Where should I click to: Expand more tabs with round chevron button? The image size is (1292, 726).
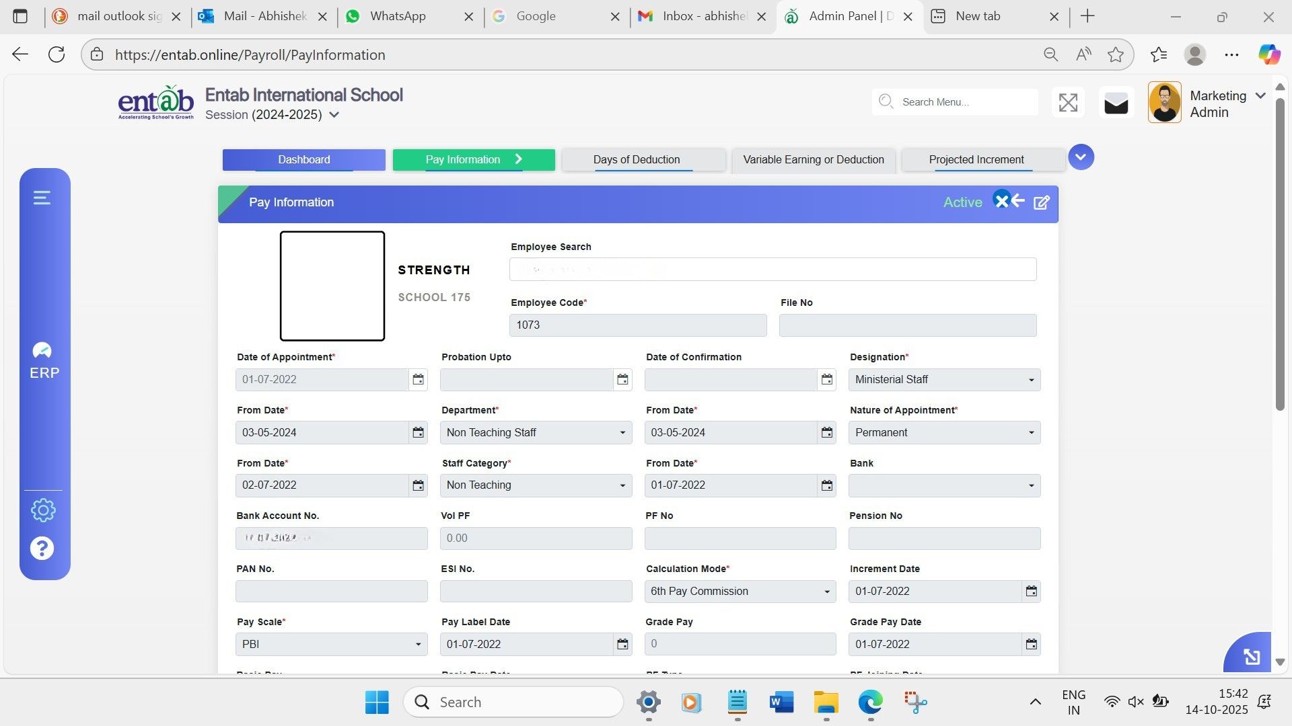[x=1081, y=157]
